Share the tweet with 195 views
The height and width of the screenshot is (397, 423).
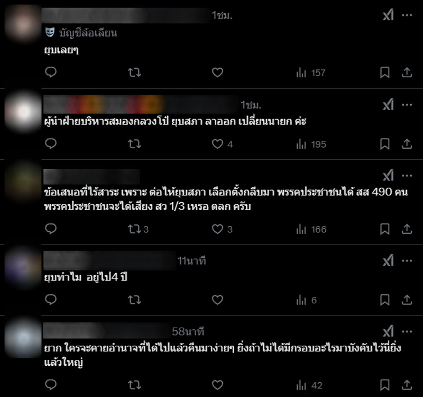click(407, 144)
